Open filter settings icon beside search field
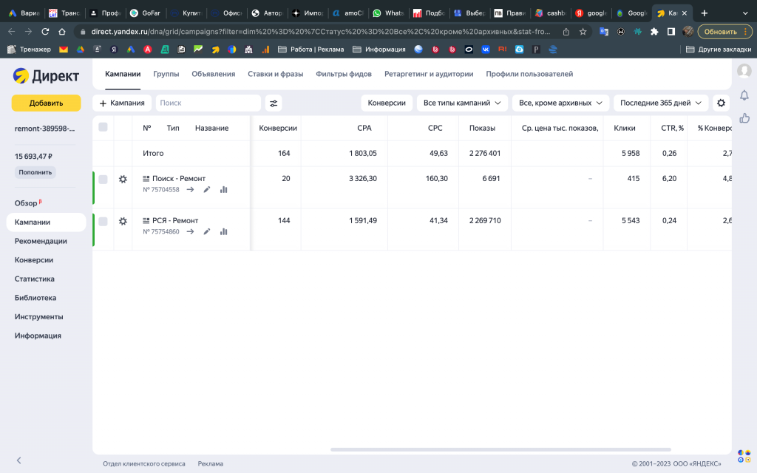The image size is (757, 473). click(x=274, y=103)
